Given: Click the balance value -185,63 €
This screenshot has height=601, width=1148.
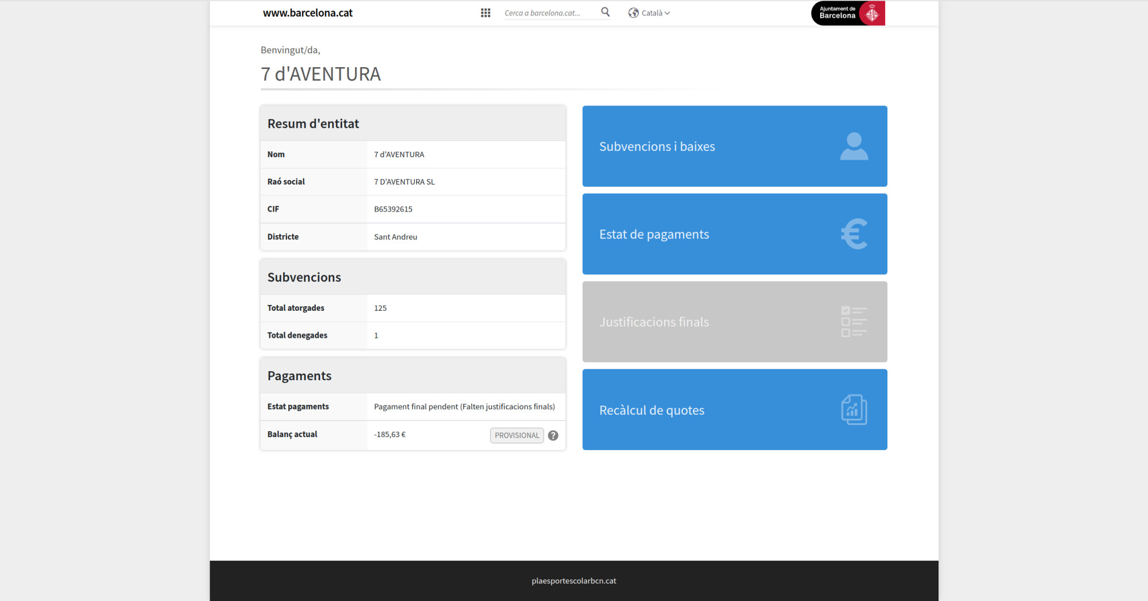Looking at the screenshot, I should [390, 435].
